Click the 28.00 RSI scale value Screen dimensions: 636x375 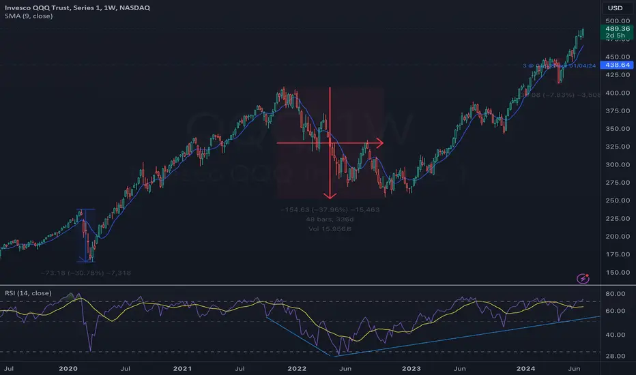pyautogui.click(x=616, y=356)
